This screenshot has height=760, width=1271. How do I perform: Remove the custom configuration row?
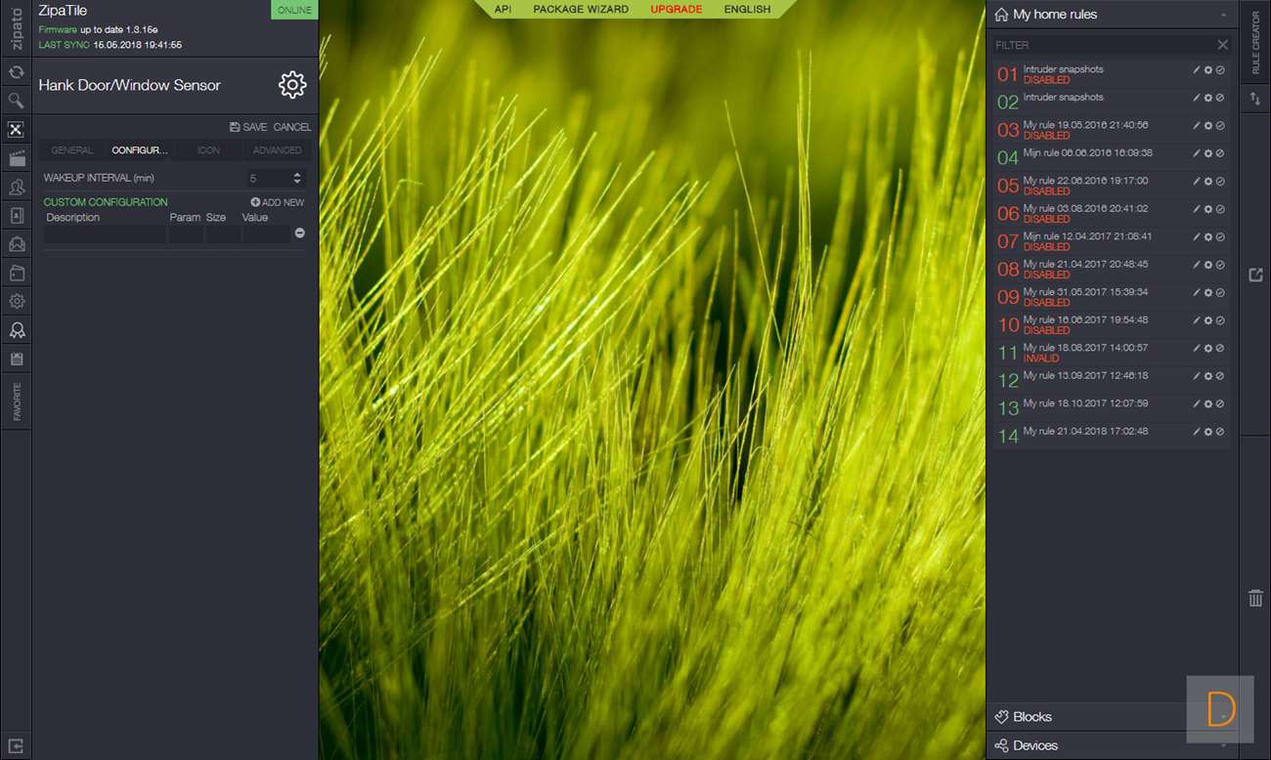[x=299, y=233]
